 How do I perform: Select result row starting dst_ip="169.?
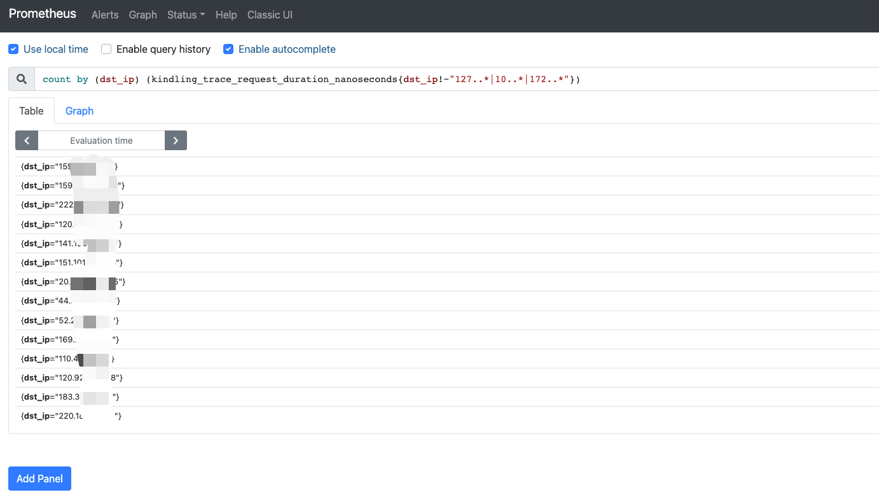tap(447, 339)
